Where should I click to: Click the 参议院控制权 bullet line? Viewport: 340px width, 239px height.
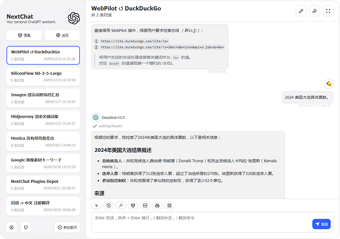pyautogui.click(x=163, y=180)
